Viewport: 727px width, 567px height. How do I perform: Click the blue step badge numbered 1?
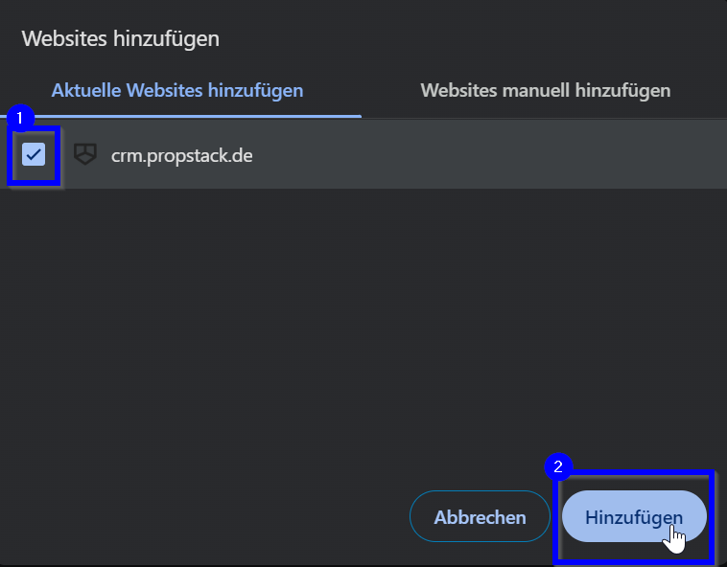tap(21, 118)
